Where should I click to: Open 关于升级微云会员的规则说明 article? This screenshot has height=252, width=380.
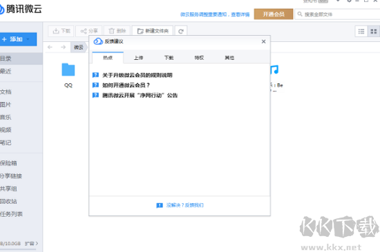137,75
